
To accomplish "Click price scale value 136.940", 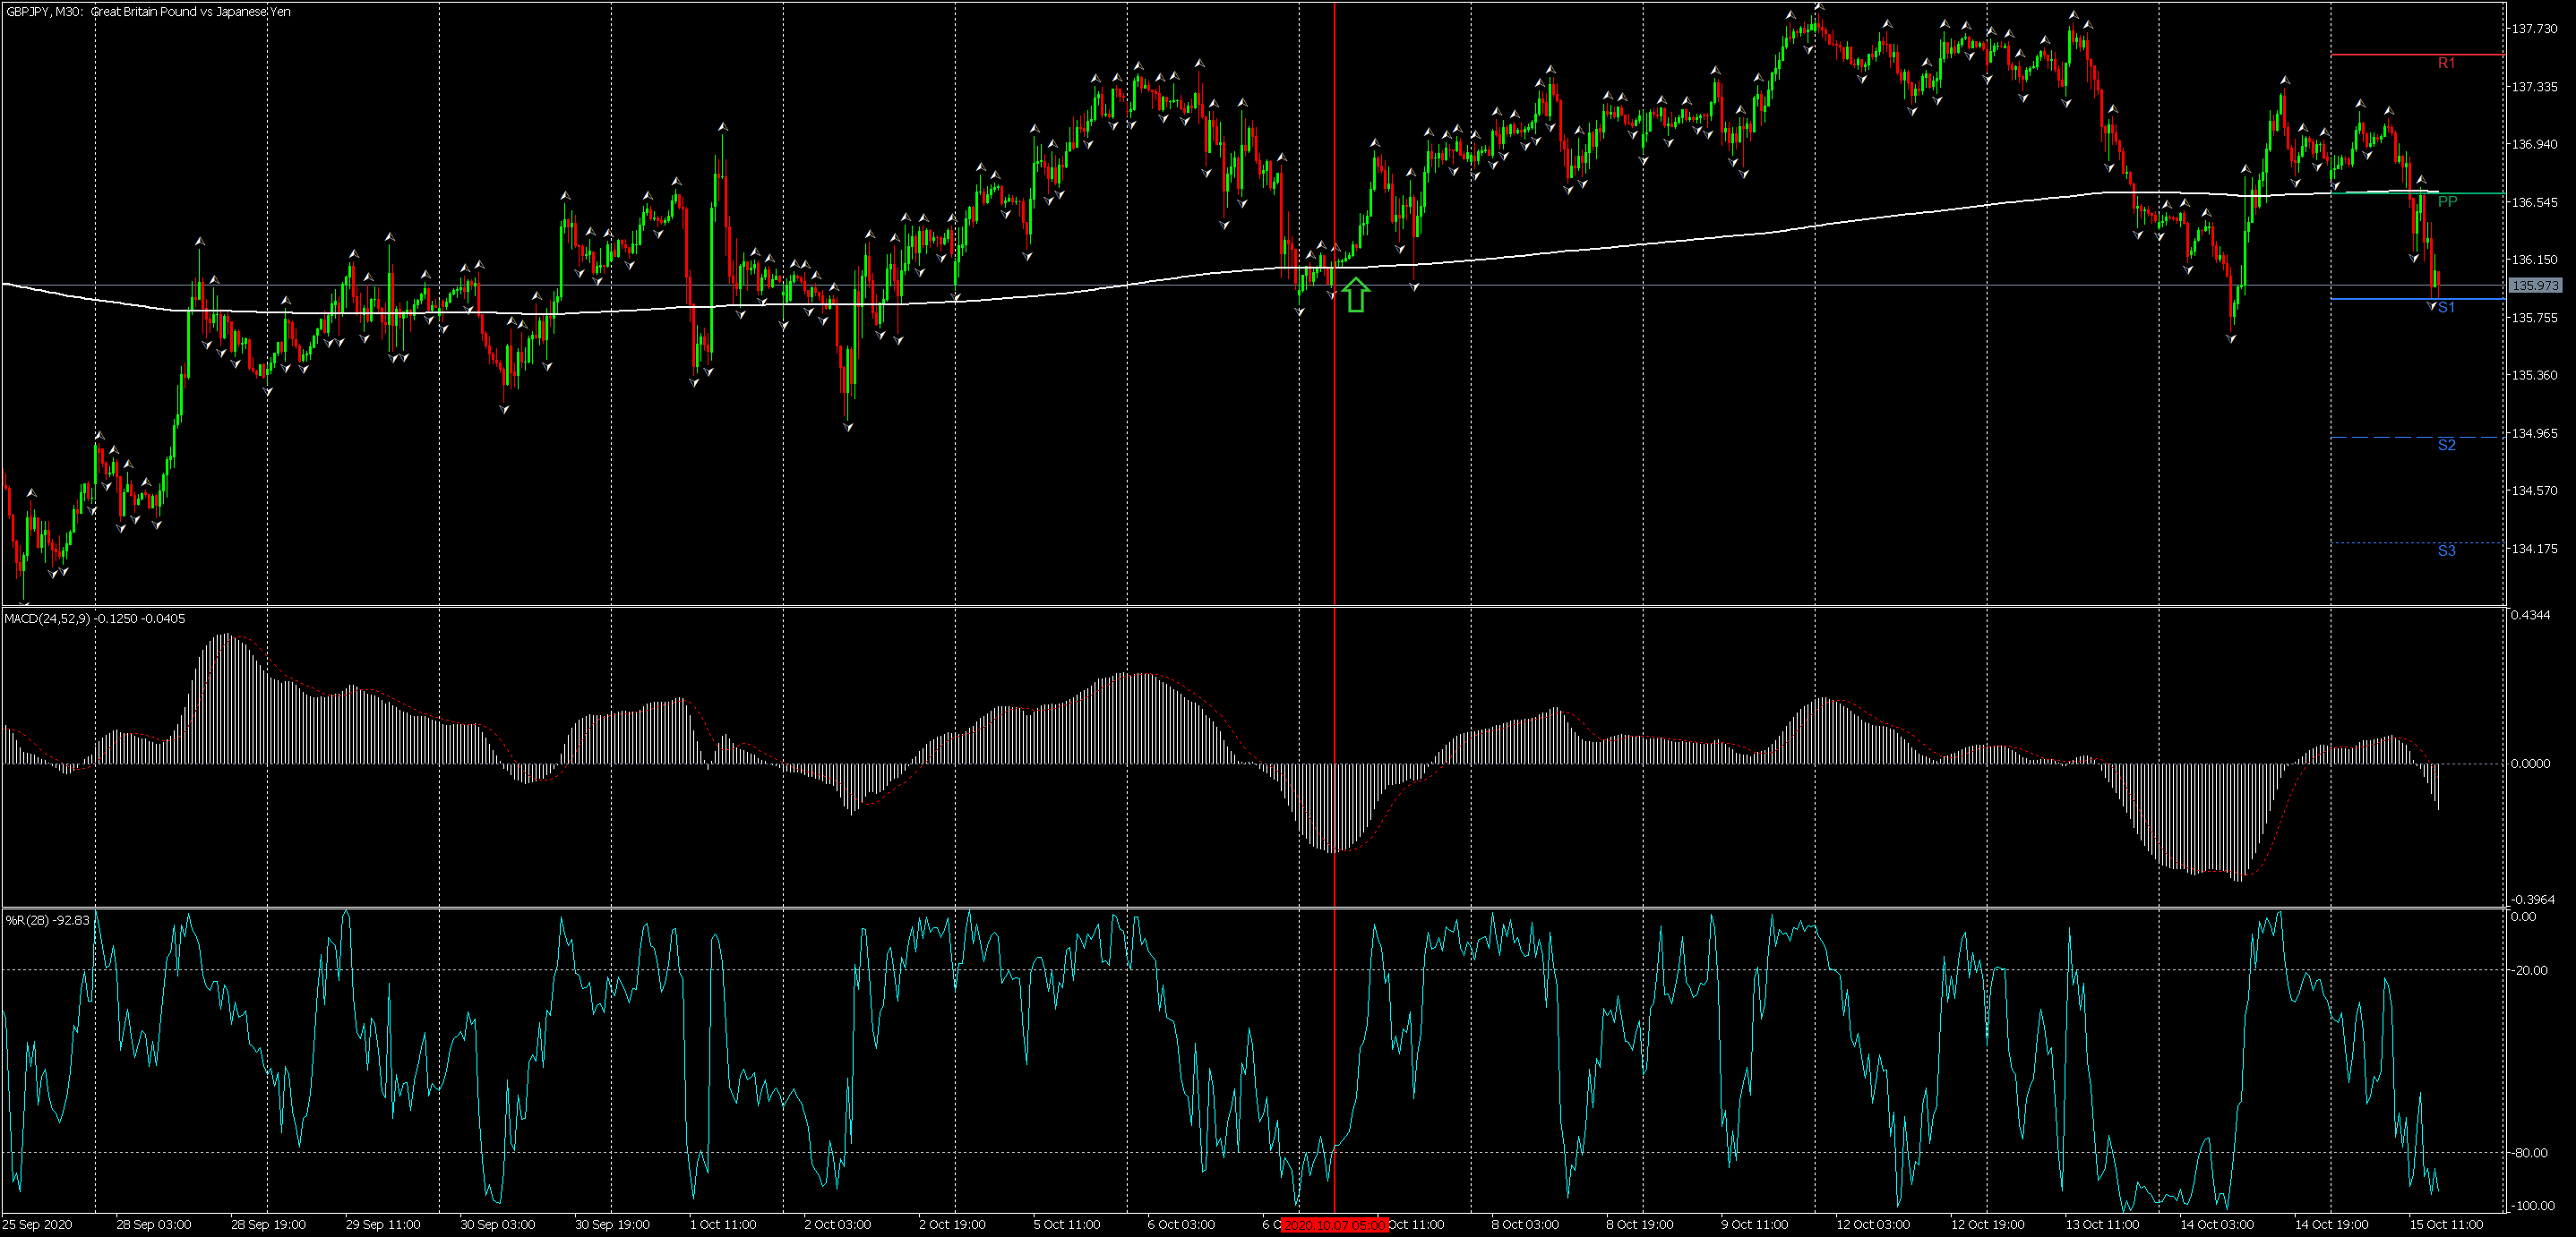I will tap(2535, 145).
